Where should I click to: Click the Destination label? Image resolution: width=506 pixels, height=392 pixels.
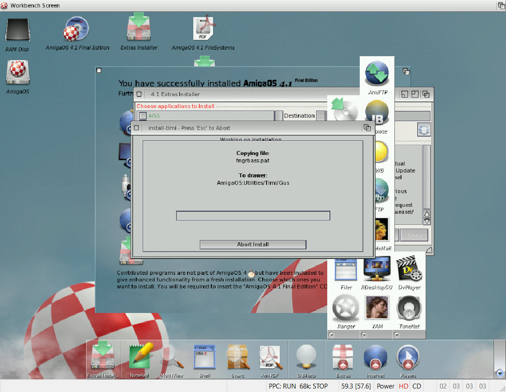(299, 116)
